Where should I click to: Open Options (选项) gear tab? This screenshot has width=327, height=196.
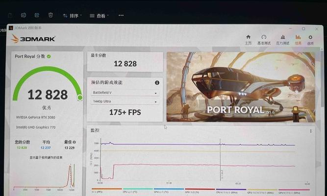pyautogui.click(x=310, y=40)
